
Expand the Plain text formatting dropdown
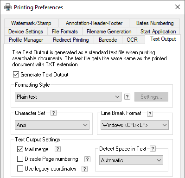coord(68,97)
